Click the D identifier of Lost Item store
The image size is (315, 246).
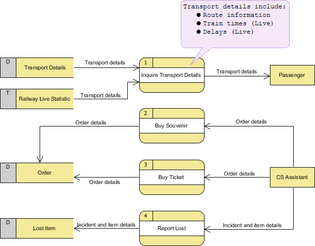(x=8, y=222)
